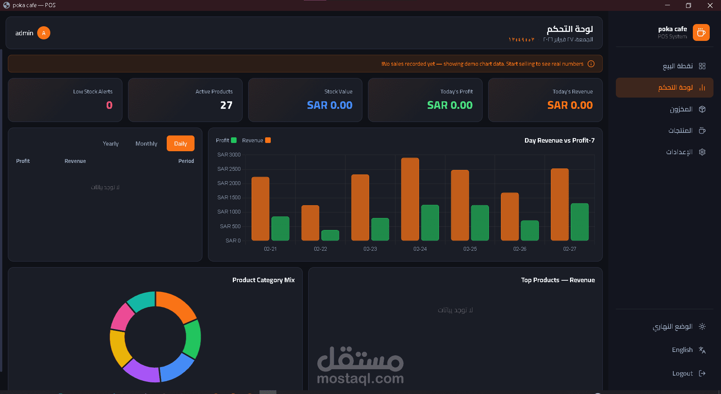
Task: Click the Today's Revenue card
Action: point(545,100)
